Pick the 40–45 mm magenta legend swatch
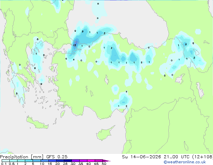 click(91, 161)
